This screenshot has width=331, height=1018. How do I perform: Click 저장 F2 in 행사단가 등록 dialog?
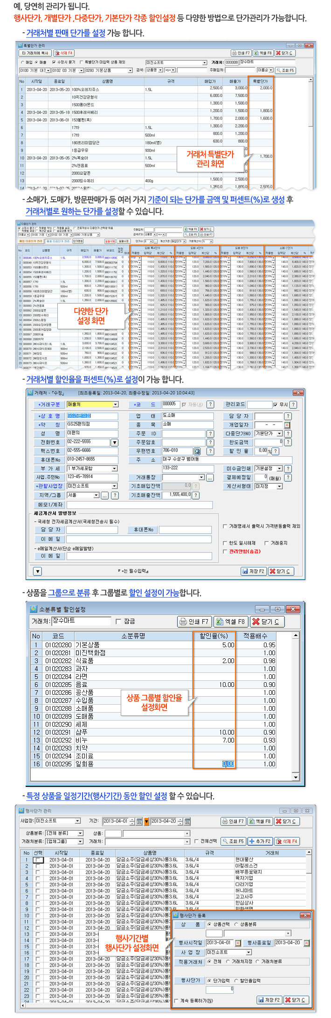click(269, 1000)
